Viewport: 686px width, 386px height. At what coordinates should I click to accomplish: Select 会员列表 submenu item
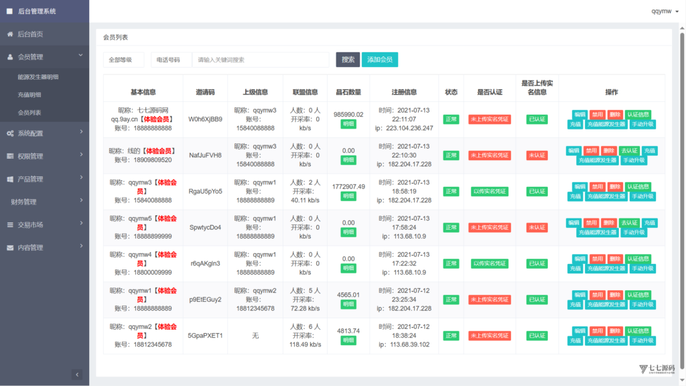[x=29, y=113]
